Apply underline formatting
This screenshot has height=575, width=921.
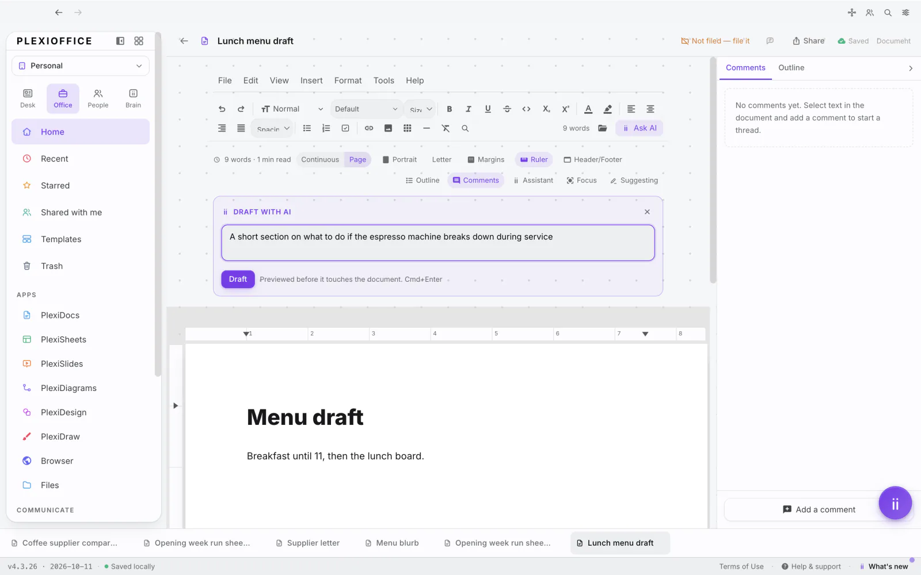tap(488, 109)
